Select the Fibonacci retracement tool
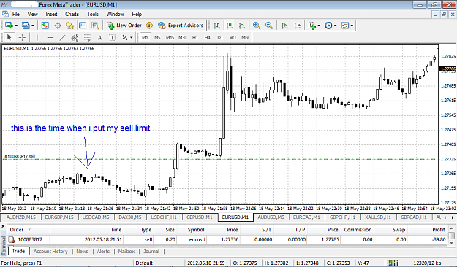Viewport: 457px width, 267px height. (88, 37)
